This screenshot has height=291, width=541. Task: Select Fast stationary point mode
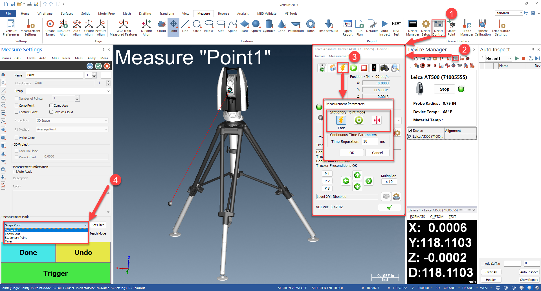(341, 121)
